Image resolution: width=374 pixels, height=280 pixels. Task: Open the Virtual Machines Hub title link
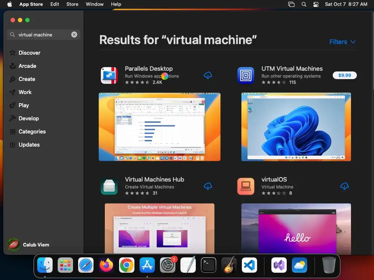coord(154,179)
